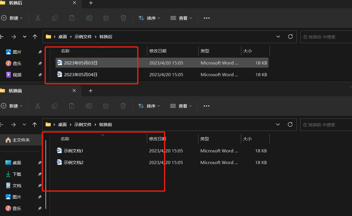
Task: Open the see-more menu with three dots
Action: (x=206, y=18)
